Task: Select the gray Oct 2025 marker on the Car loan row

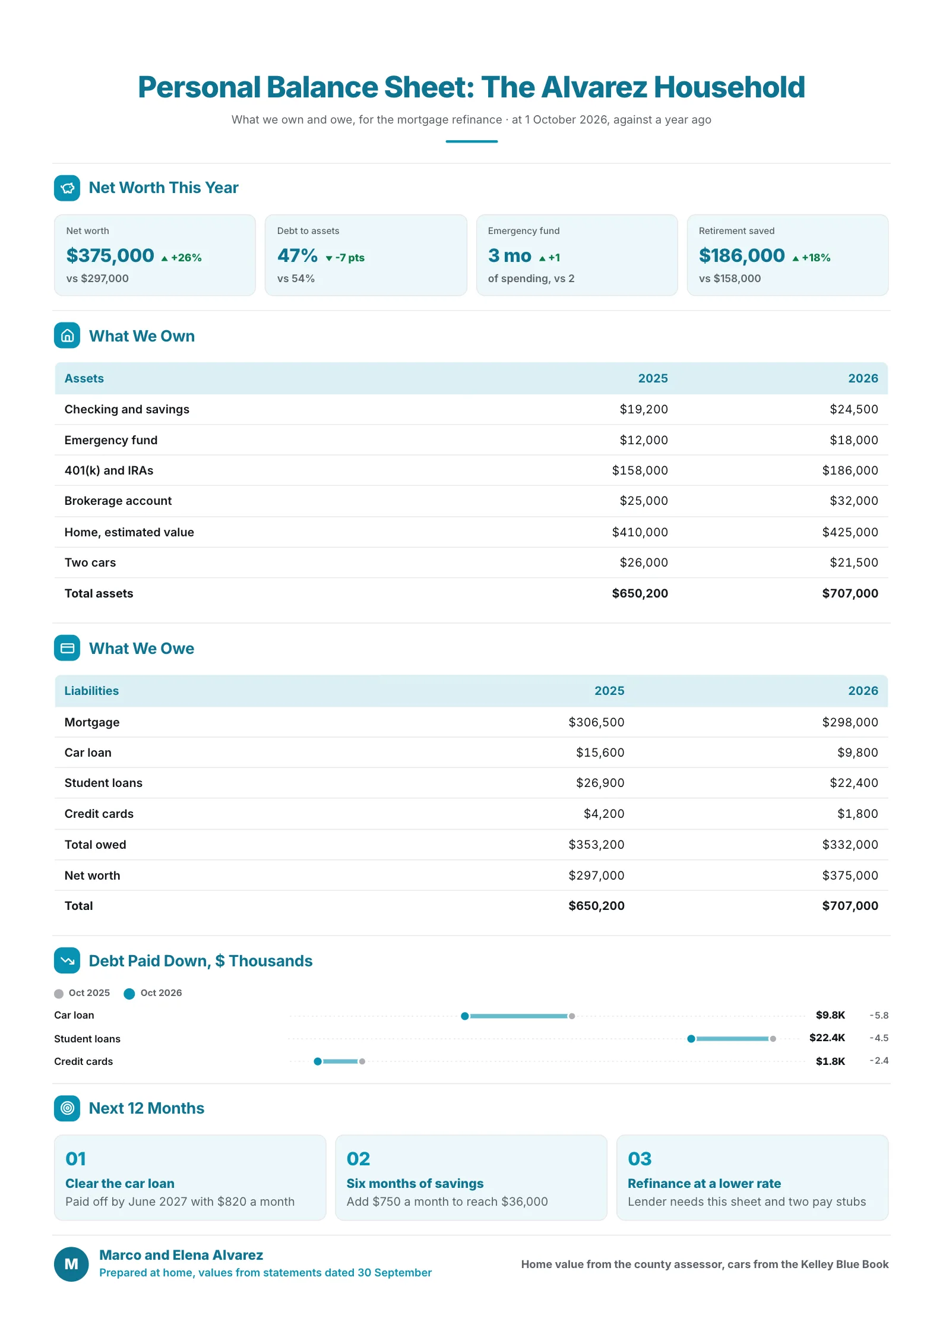Action: (x=572, y=1016)
